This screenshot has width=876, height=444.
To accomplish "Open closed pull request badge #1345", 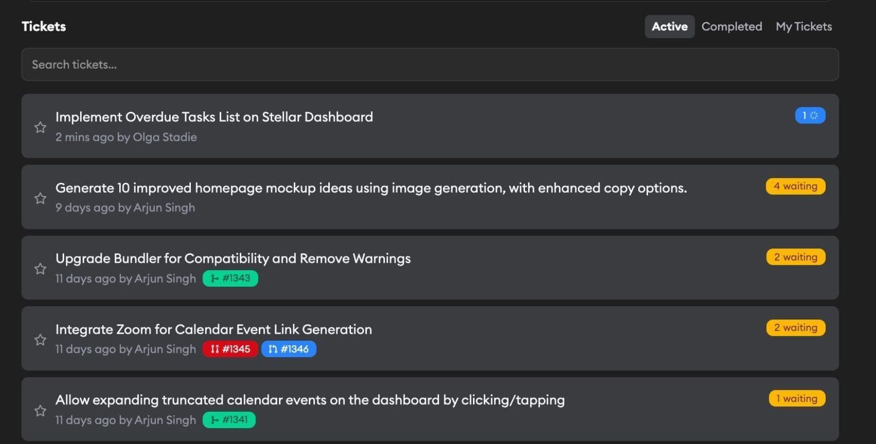I will 230,349.
